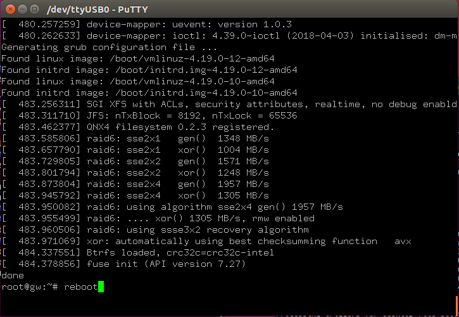
Task: Click 'Generating grub configuration file' line
Action: tap(109, 47)
